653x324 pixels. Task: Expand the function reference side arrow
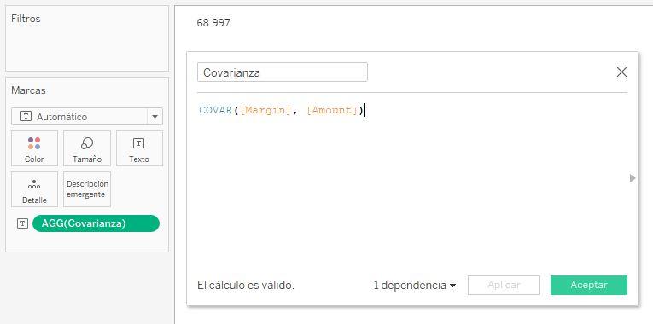coord(633,178)
